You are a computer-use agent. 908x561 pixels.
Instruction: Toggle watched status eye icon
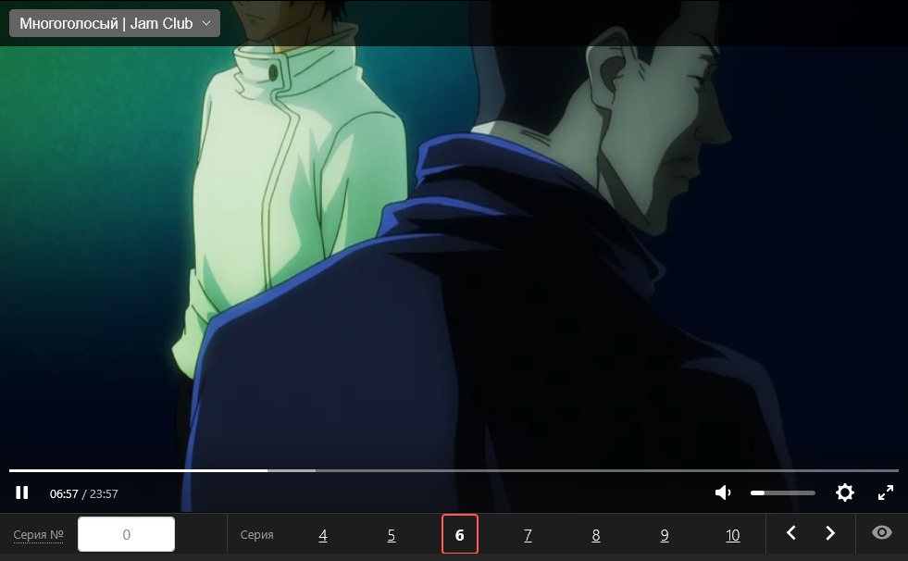882,533
